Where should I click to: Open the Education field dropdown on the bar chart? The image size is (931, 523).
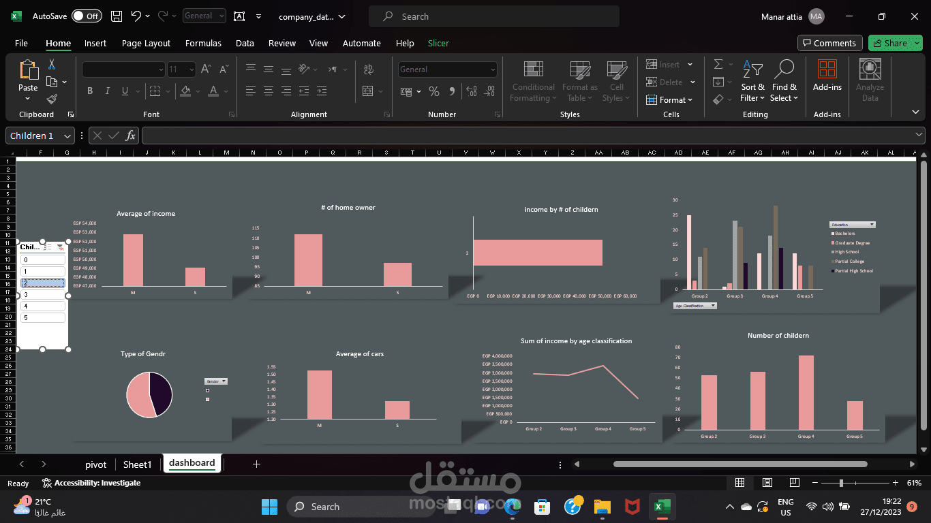pos(872,224)
